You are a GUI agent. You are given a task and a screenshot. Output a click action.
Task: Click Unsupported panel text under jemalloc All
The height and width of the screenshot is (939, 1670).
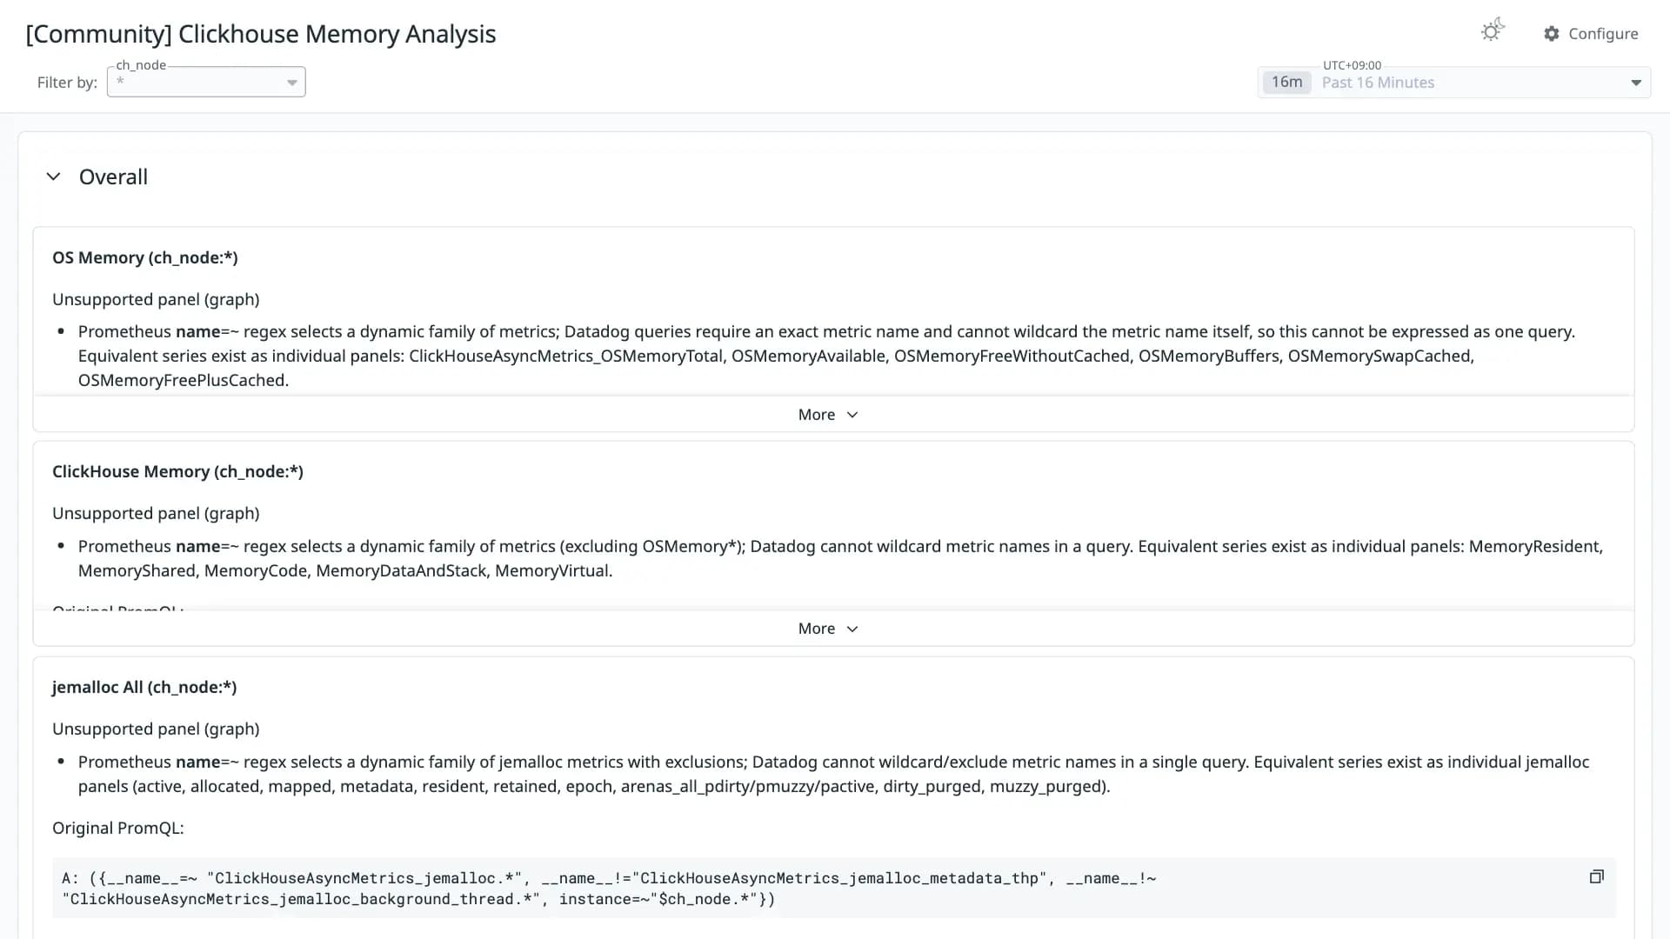pos(156,729)
